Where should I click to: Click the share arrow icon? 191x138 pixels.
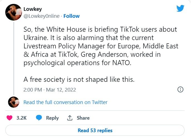(70, 118)
